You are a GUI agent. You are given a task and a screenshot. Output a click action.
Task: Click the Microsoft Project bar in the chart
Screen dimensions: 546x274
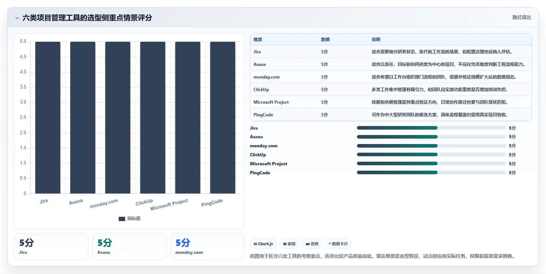(x=188, y=118)
